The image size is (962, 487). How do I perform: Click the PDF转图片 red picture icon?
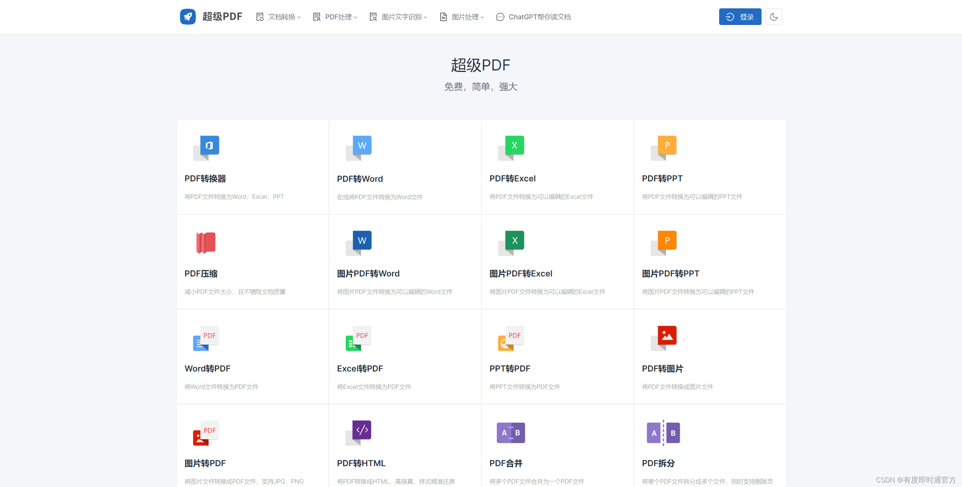point(663,338)
